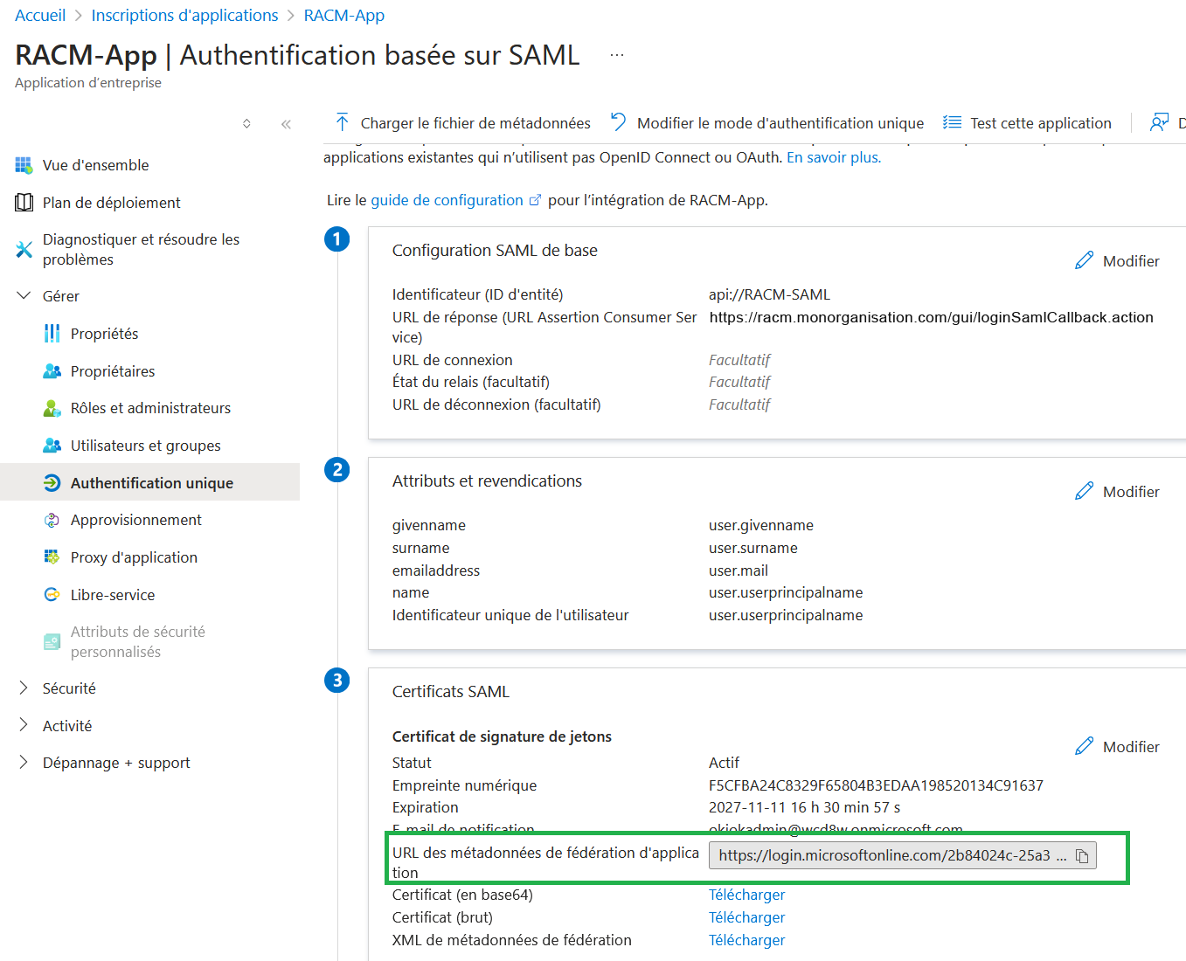Click the thumbprint value F5CFBA24C8329F65804B3EDAA198520134C91637

(876, 785)
